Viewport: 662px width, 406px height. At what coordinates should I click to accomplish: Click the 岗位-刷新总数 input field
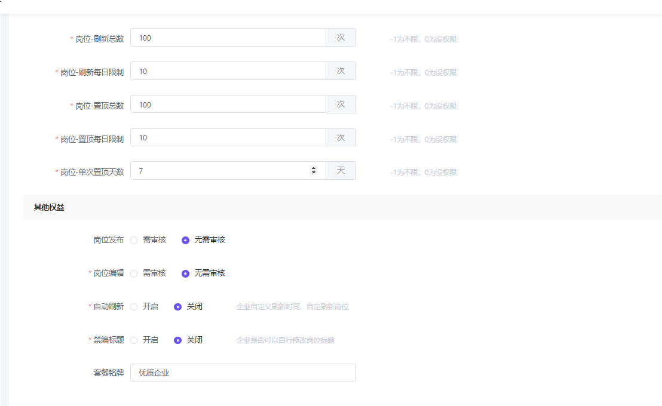point(228,38)
